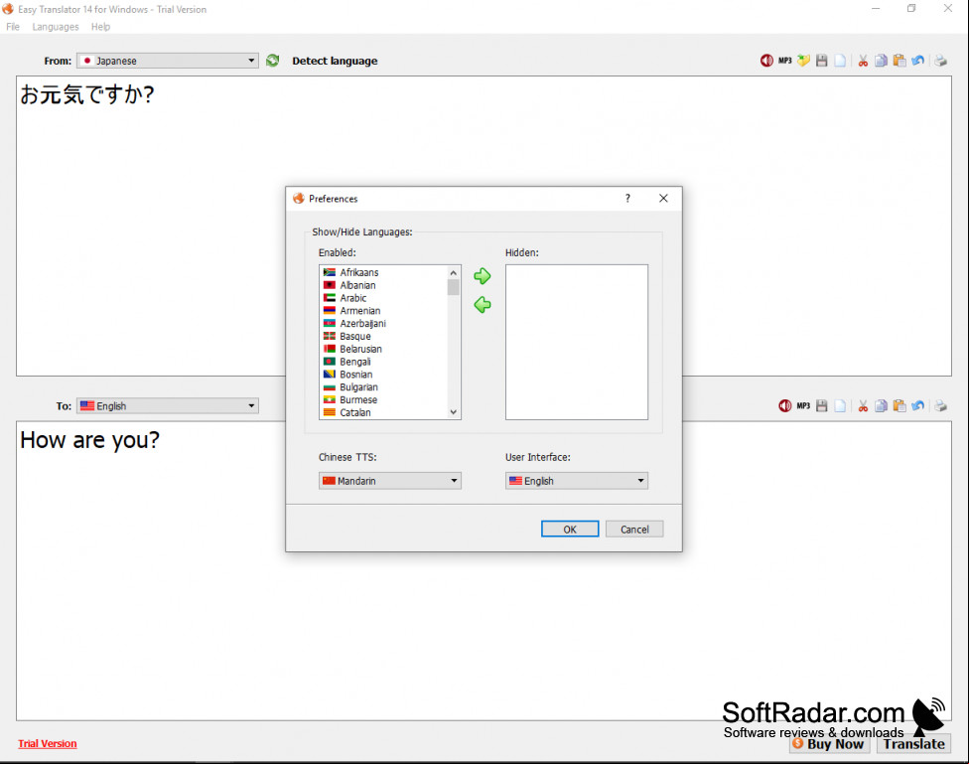Screen dimensions: 969x764
Task: Click the Preferences help question mark
Action: (627, 198)
